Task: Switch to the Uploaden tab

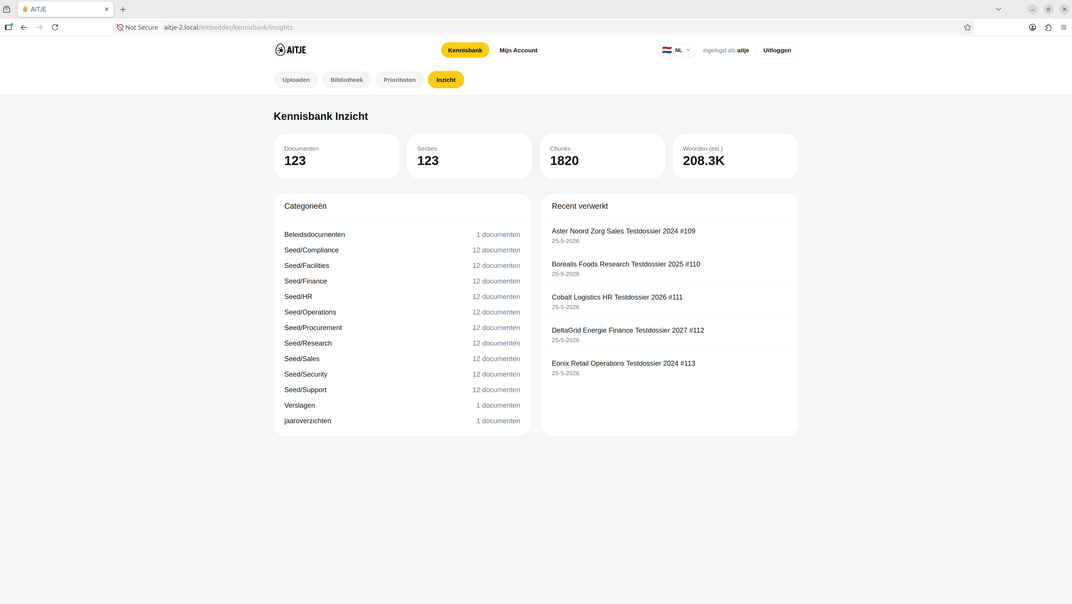Action: coord(296,80)
